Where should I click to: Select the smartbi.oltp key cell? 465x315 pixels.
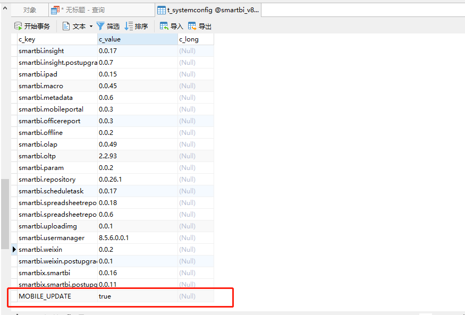pyautogui.click(x=57, y=156)
